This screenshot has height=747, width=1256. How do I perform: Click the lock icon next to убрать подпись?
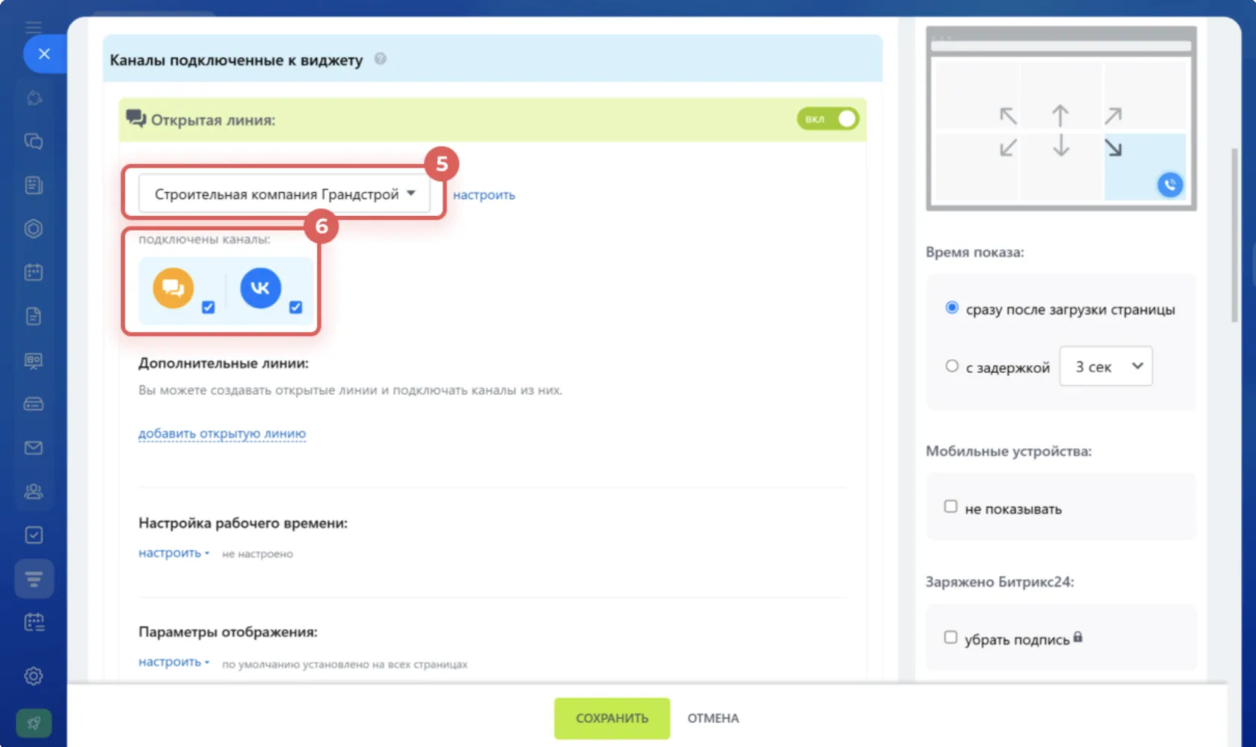1078,637
